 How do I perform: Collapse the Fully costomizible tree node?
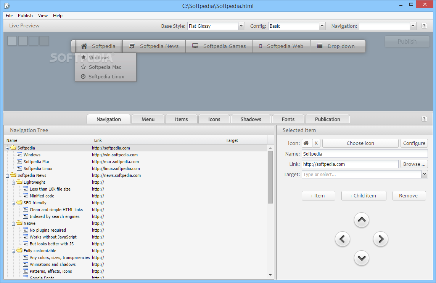14,251
